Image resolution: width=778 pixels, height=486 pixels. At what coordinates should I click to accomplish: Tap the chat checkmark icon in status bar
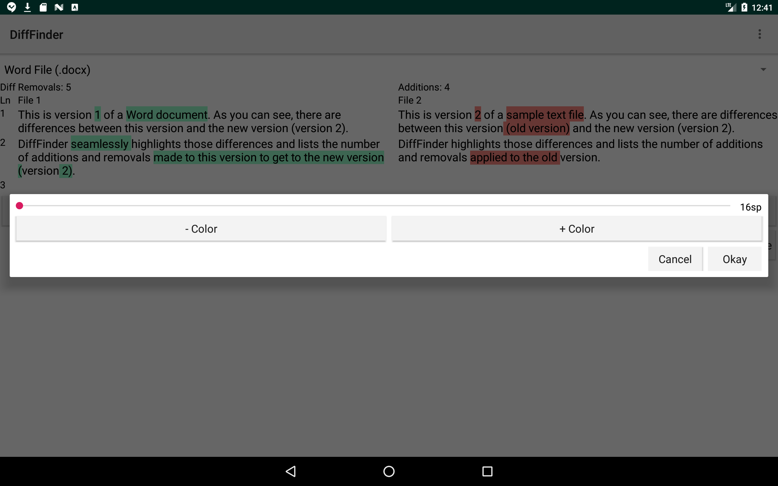point(12,7)
